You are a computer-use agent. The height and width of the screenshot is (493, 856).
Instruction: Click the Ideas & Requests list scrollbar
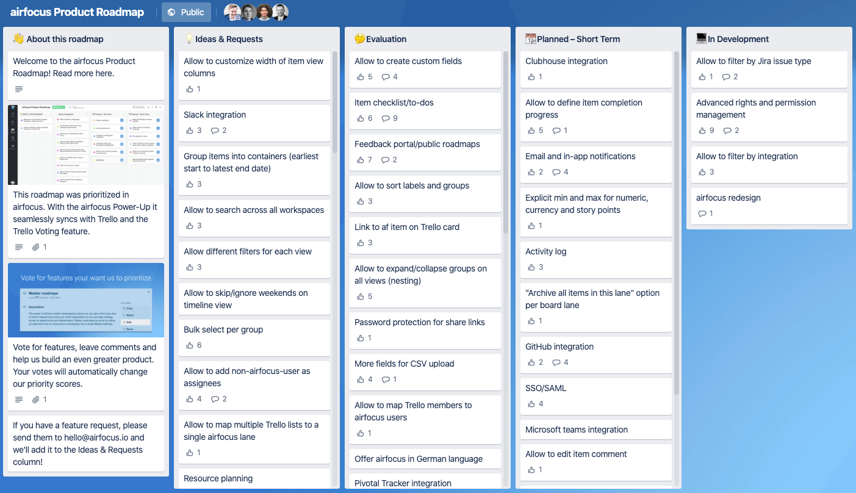(334, 102)
